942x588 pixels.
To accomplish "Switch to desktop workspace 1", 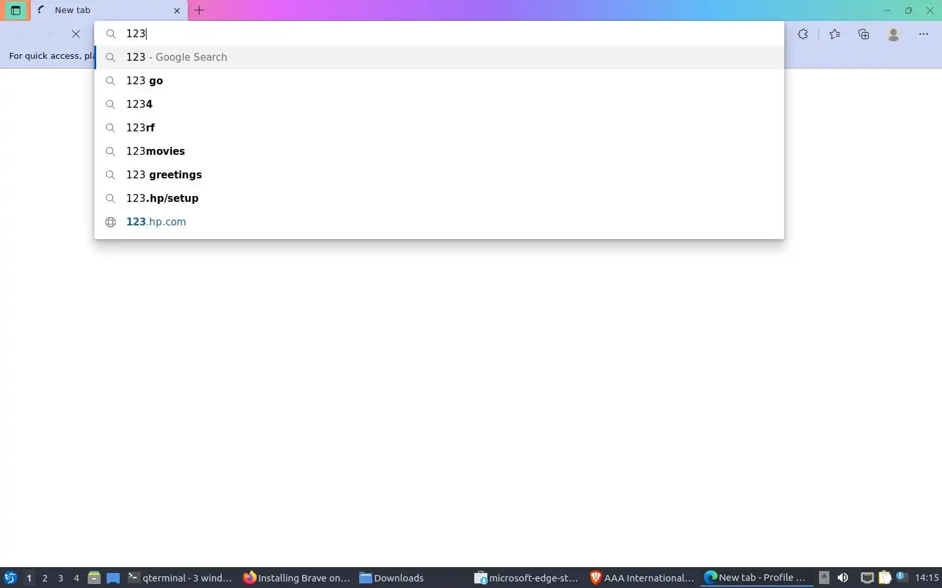I will coord(29,578).
